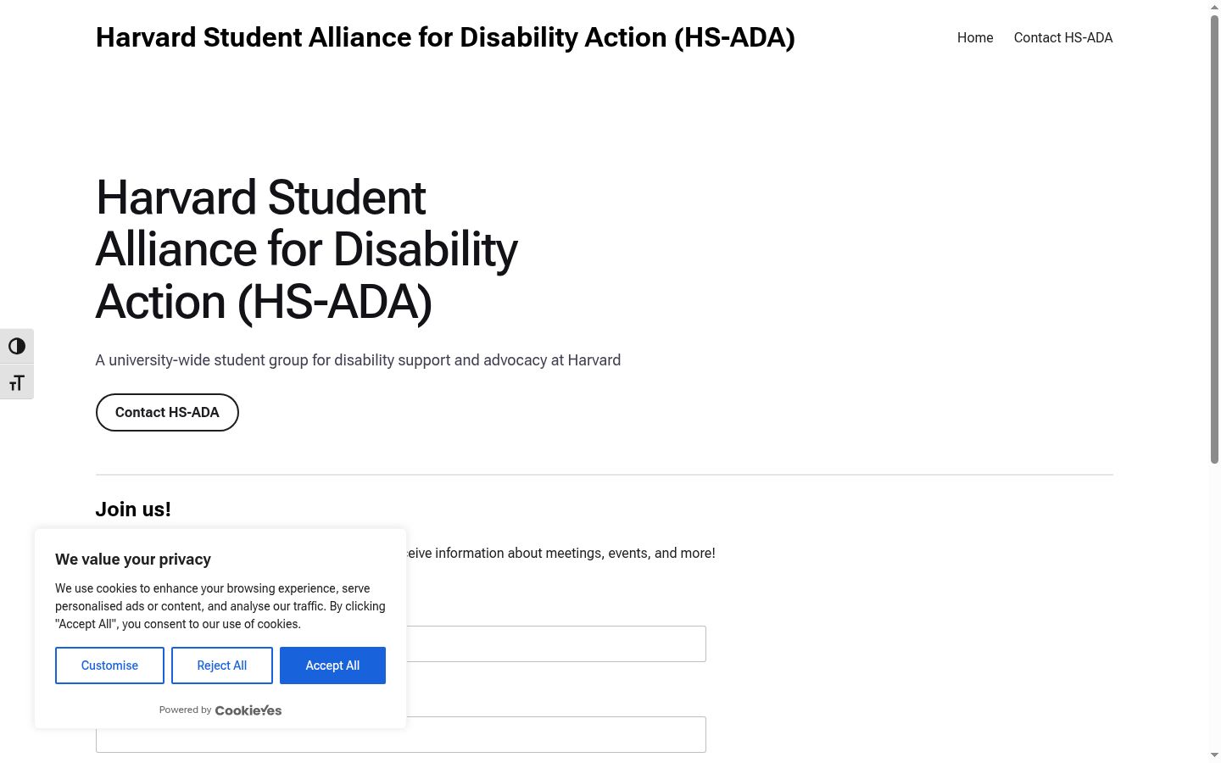
Task: Click the "We value your privacy" heading
Action: pyautogui.click(x=133, y=560)
